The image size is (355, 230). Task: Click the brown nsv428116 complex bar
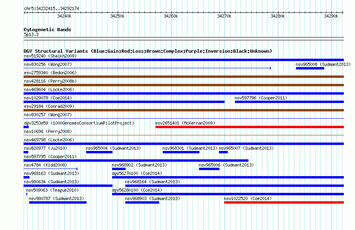pyautogui.click(x=183, y=85)
